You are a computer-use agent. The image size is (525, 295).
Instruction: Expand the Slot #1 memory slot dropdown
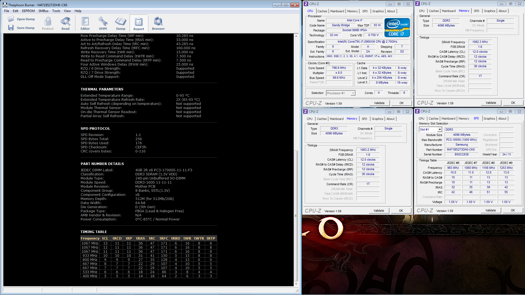pos(440,129)
